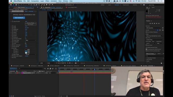Click the Color 1 black swatch
Screen dimensions: 173x97
[x=26, y=50]
